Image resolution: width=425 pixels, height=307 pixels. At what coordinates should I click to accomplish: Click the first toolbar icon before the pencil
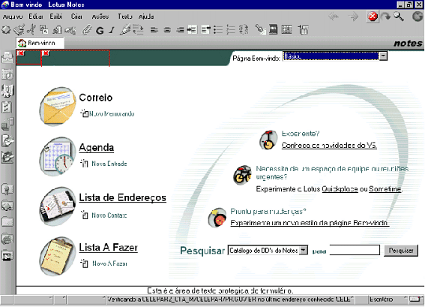click(6, 29)
